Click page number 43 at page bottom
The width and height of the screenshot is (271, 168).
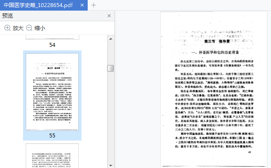click(249, 152)
